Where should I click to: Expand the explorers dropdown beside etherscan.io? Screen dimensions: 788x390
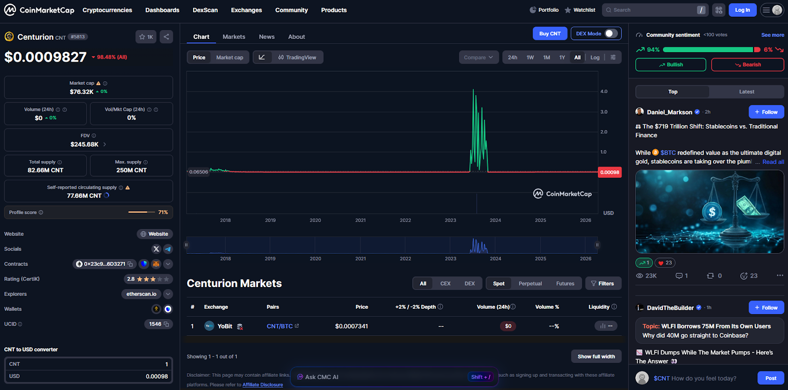pos(168,294)
